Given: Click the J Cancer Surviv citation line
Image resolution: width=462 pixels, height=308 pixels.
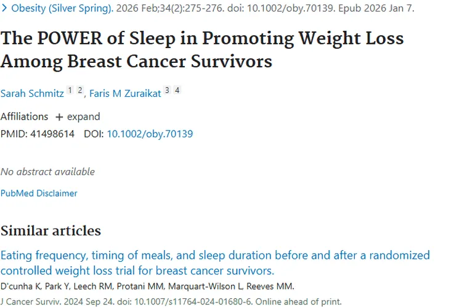Looking at the screenshot, I should [171, 302].
